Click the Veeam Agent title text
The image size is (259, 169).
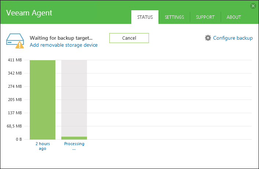click(x=29, y=13)
